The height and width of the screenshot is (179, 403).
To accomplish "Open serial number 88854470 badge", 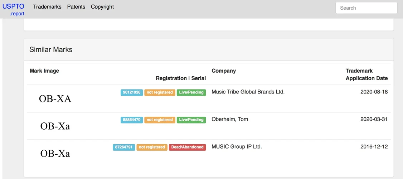I will point(132,120).
